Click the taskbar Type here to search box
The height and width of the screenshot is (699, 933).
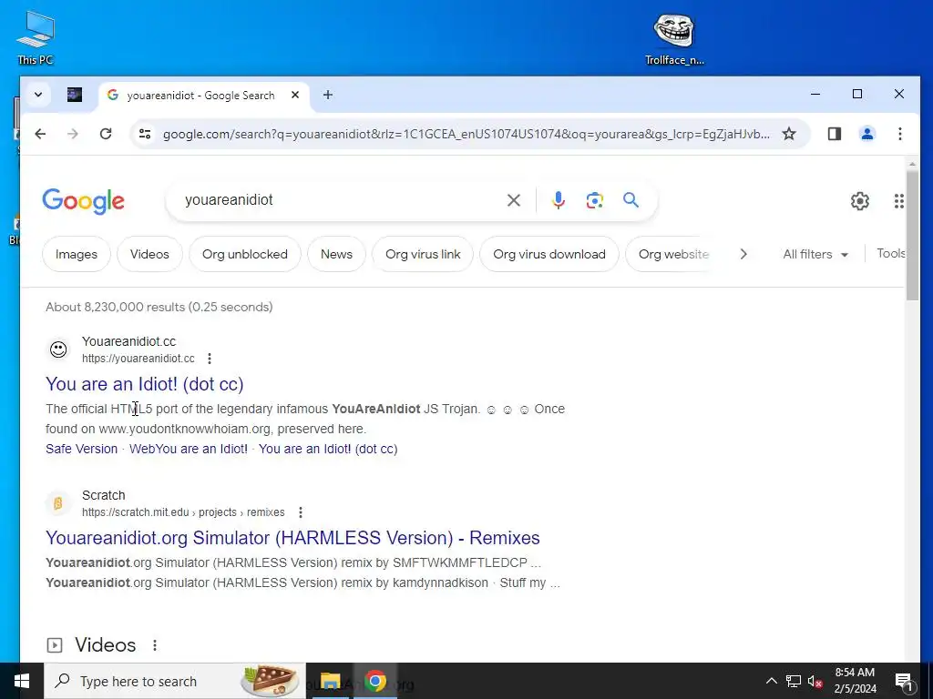click(175, 681)
